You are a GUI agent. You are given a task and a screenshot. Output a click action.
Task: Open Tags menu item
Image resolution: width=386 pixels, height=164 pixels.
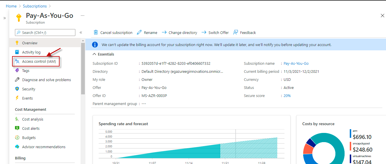tap(45, 70)
